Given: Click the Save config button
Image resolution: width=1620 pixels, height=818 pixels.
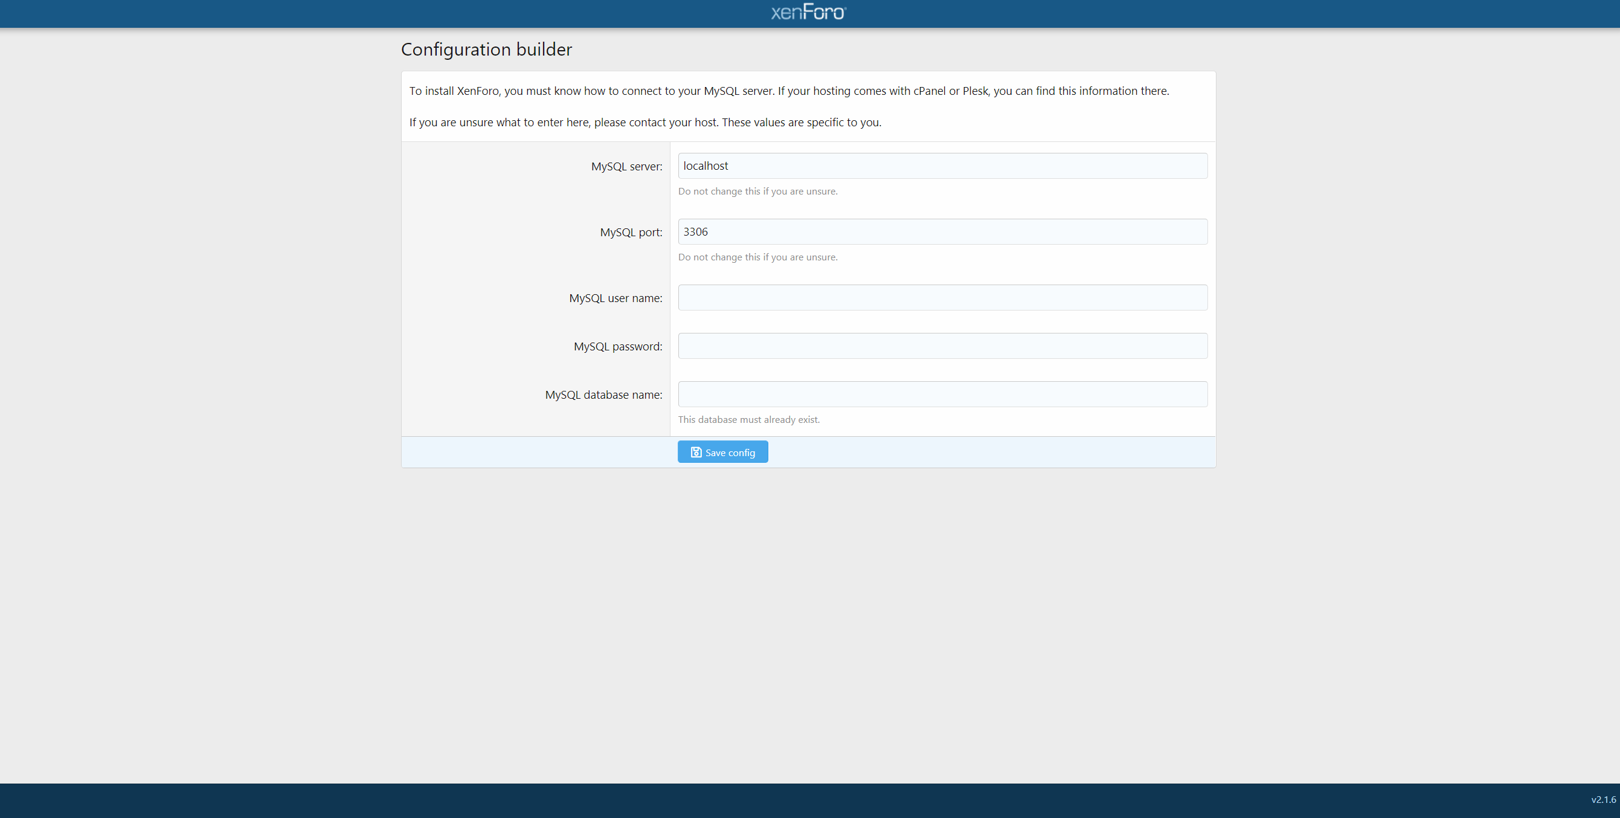Looking at the screenshot, I should [722, 452].
